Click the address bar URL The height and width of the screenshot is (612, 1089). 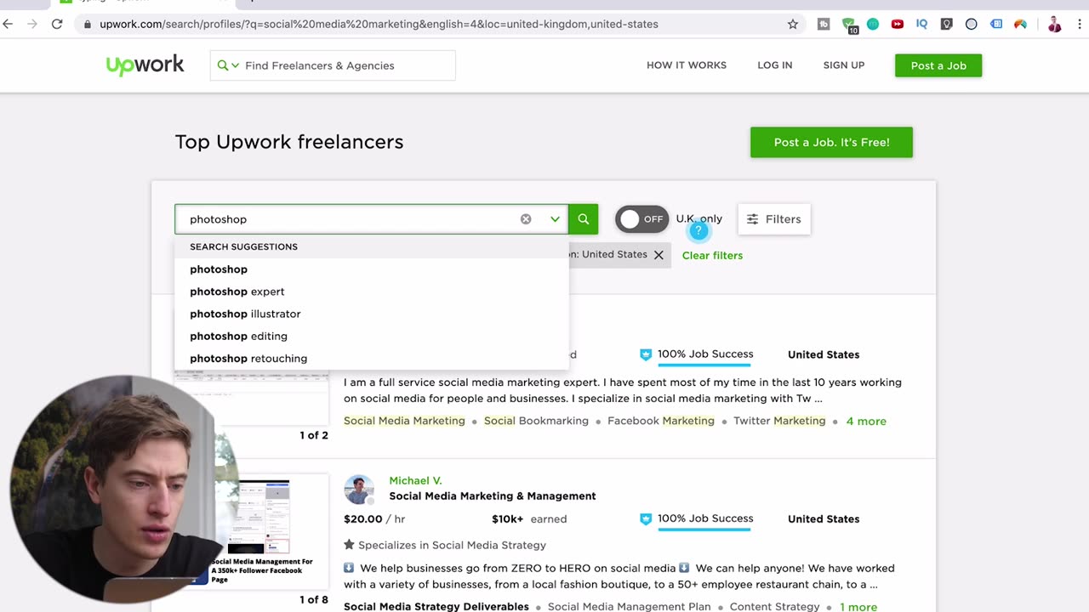coord(379,24)
